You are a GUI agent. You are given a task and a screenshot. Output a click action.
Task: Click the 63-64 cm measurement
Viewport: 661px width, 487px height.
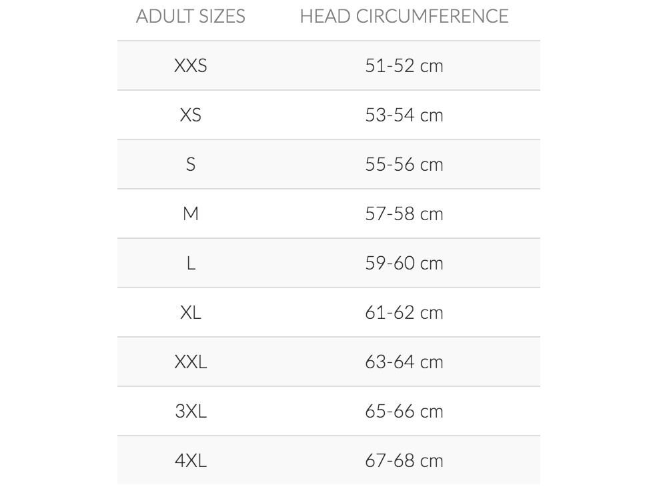[x=404, y=362]
